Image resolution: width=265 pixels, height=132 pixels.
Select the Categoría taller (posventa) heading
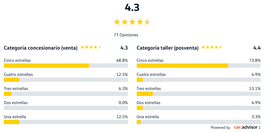(168, 48)
